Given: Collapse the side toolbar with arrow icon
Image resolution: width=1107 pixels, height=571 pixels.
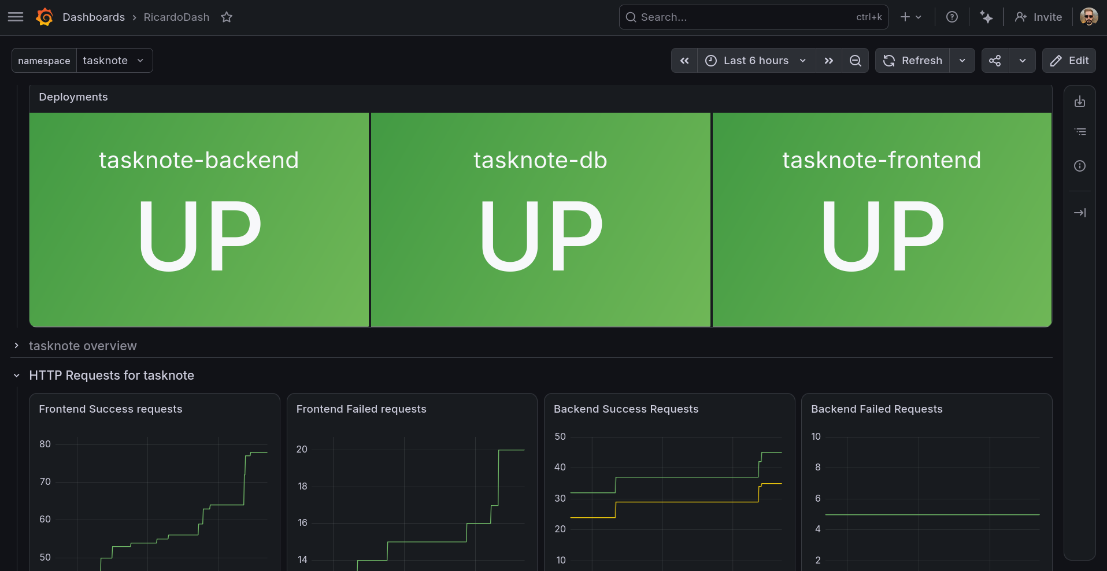Looking at the screenshot, I should point(1080,213).
